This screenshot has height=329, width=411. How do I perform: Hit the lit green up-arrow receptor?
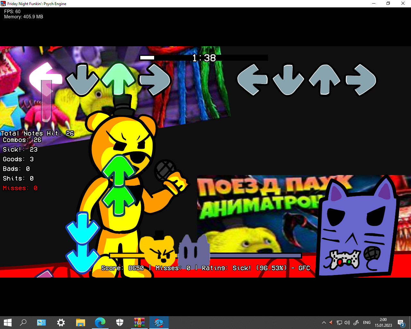click(118, 79)
